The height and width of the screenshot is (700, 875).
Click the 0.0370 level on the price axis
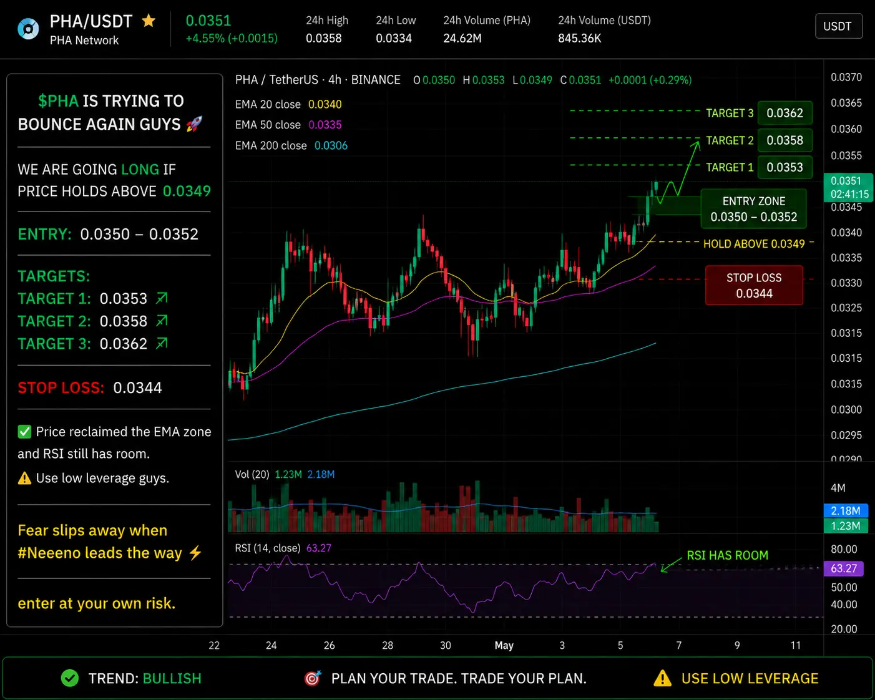(x=846, y=77)
